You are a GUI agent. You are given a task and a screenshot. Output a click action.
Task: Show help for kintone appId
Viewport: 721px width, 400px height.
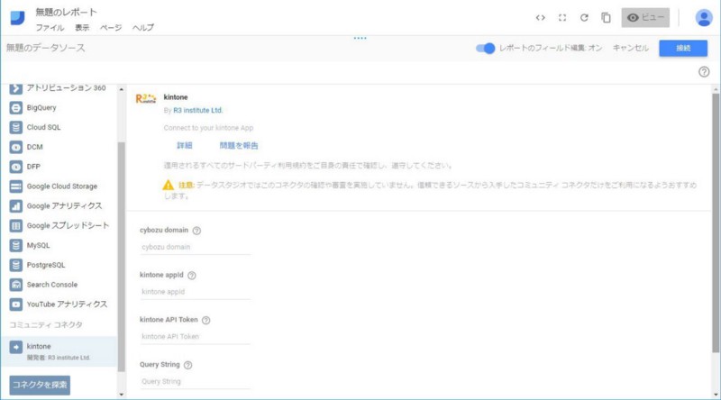click(x=192, y=276)
